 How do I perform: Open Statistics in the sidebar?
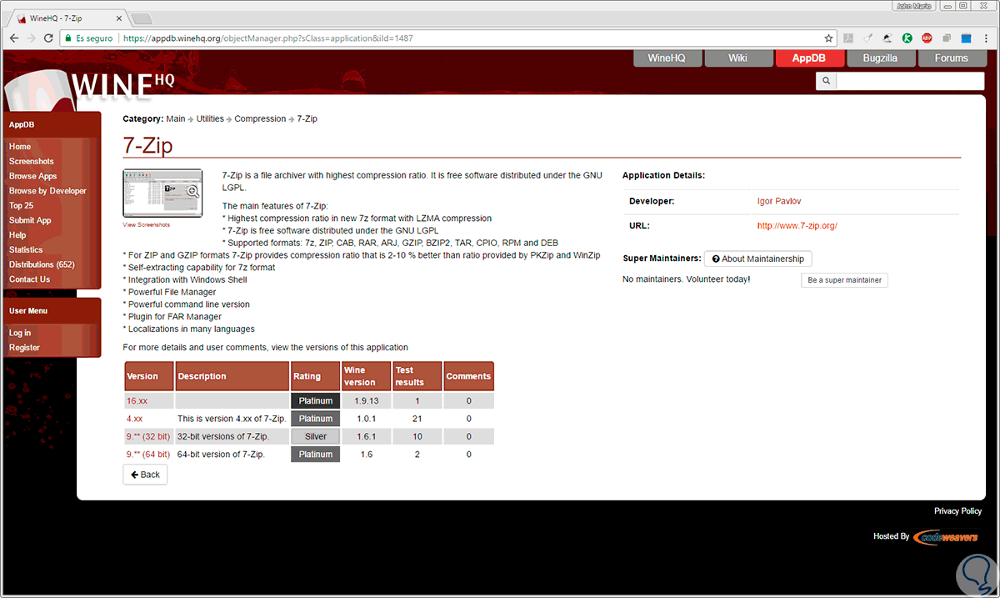tap(26, 250)
